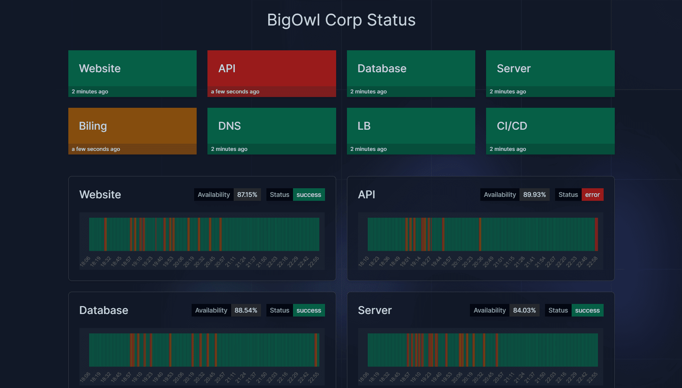682x388 pixels.
Task: Click the red end segment of API timeline
Action: (596, 234)
